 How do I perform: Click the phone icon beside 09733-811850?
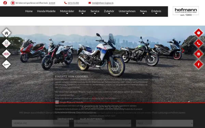(x=65, y=3)
